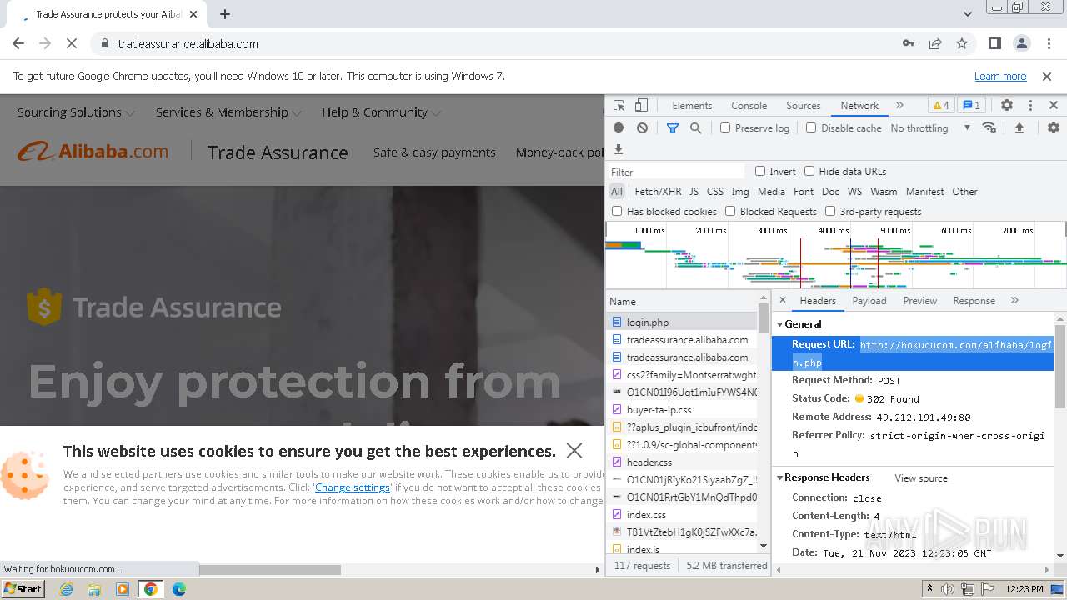Select the inspect element picker icon
Screen dimensions: 1067x600
click(619, 106)
